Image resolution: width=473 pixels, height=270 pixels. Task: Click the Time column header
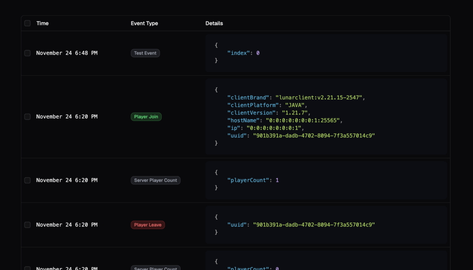42,23
